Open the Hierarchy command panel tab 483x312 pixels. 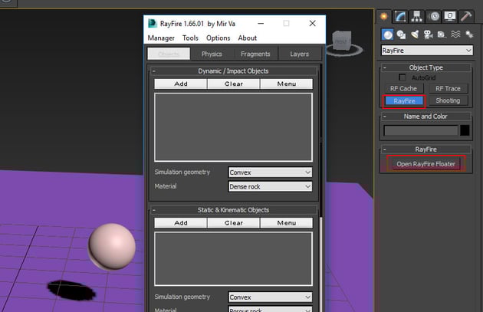click(x=416, y=16)
